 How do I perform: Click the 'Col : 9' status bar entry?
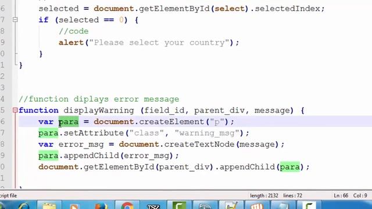[360, 196]
